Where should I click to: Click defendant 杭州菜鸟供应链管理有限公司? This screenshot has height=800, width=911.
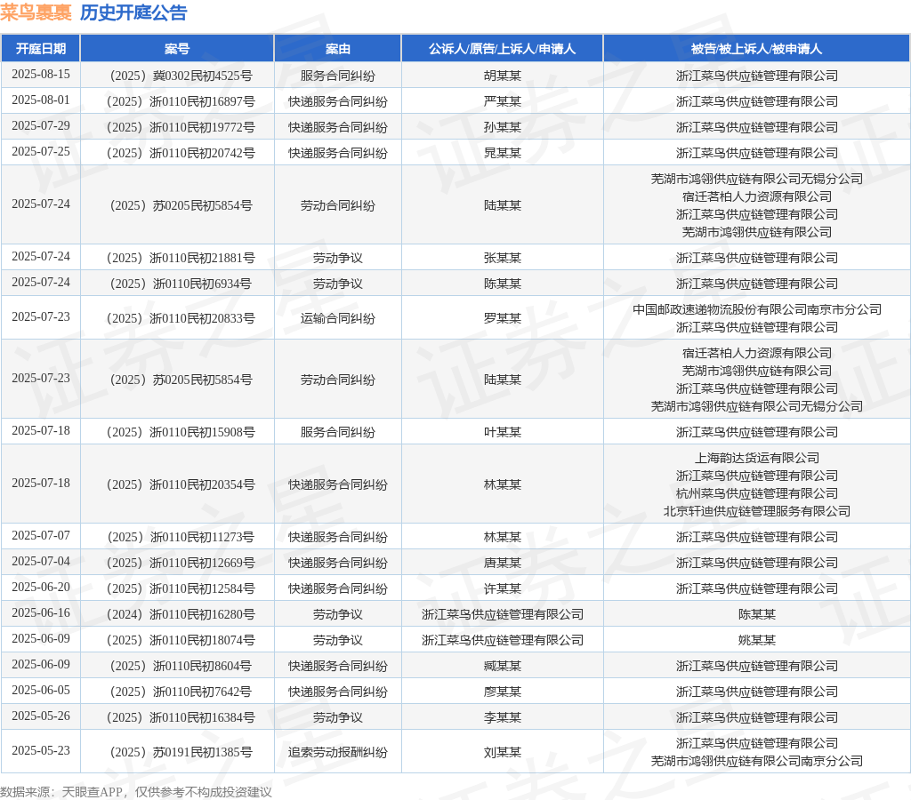(x=757, y=493)
